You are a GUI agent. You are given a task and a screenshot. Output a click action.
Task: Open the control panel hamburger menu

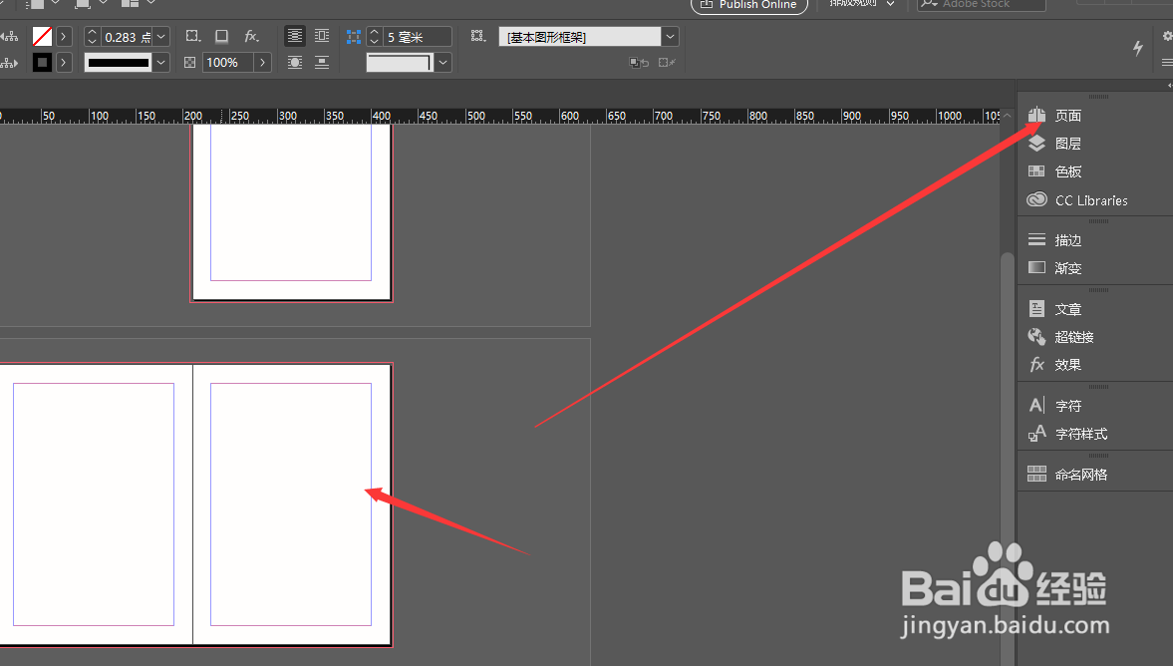1167,63
